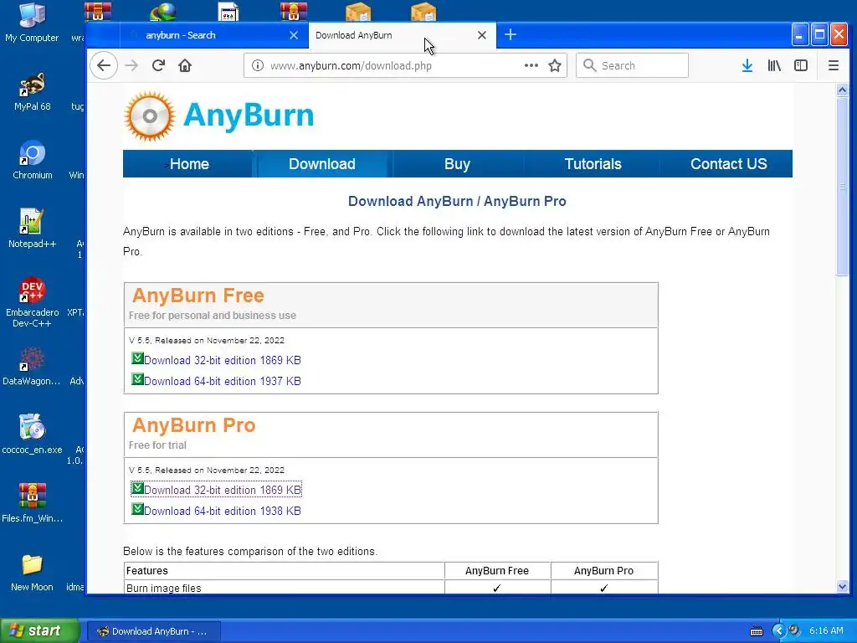Select New Moon folder on desktop
857x643 pixels.
click(32, 573)
